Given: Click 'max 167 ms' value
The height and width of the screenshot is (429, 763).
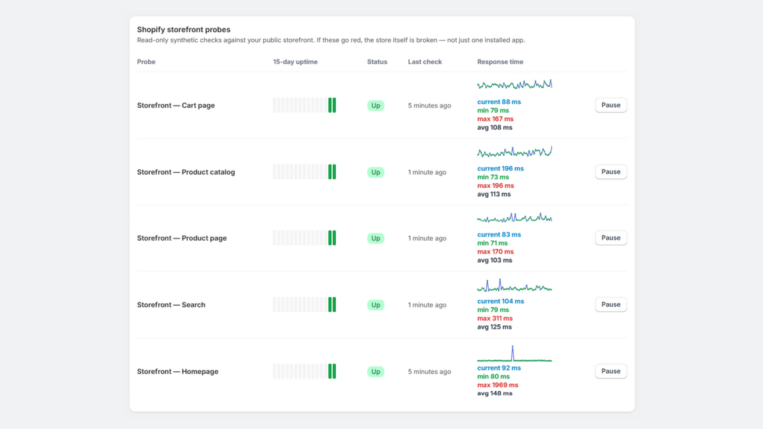Looking at the screenshot, I should (x=496, y=119).
